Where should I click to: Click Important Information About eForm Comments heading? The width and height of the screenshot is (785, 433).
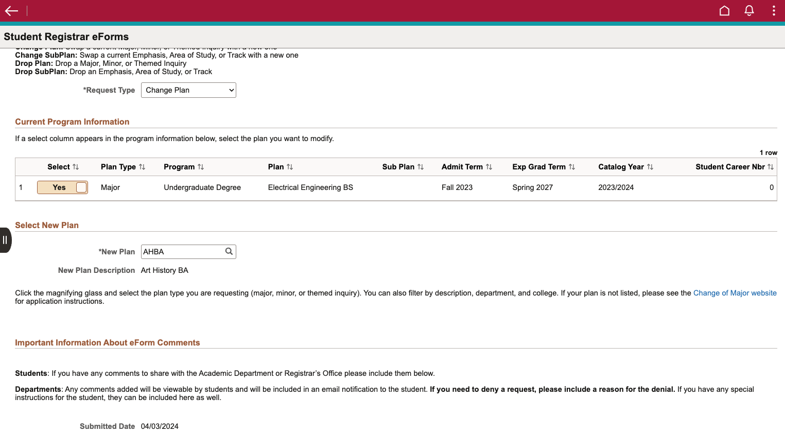coord(108,342)
